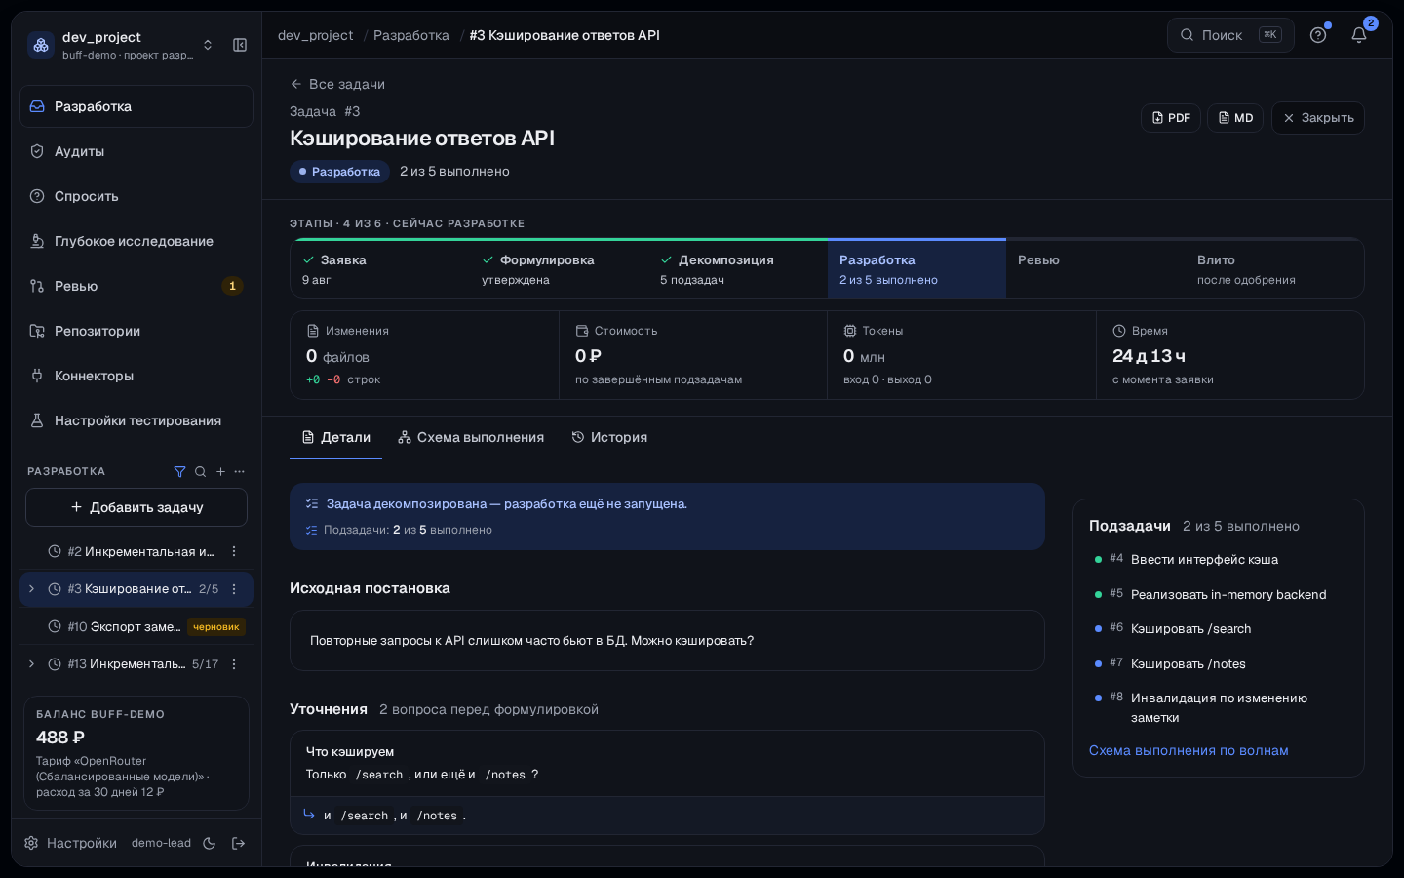The width and height of the screenshot is (1404, 878).
Task: Click the task filter funnel icon
Action: click(179, 471)
